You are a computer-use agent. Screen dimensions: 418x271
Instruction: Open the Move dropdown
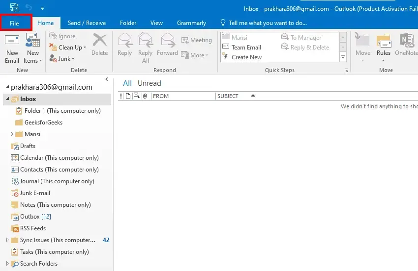tap(363, 48)
